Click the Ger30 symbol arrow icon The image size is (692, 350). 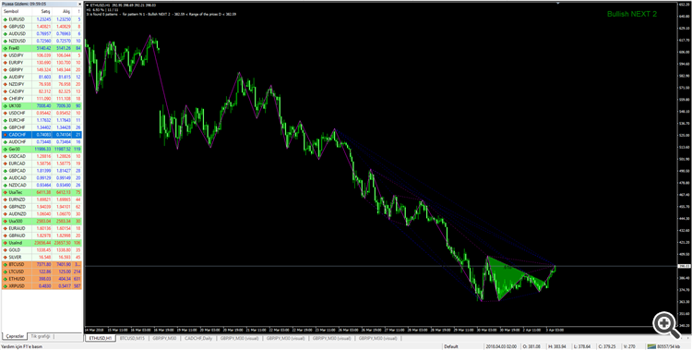tap(5, 149)
